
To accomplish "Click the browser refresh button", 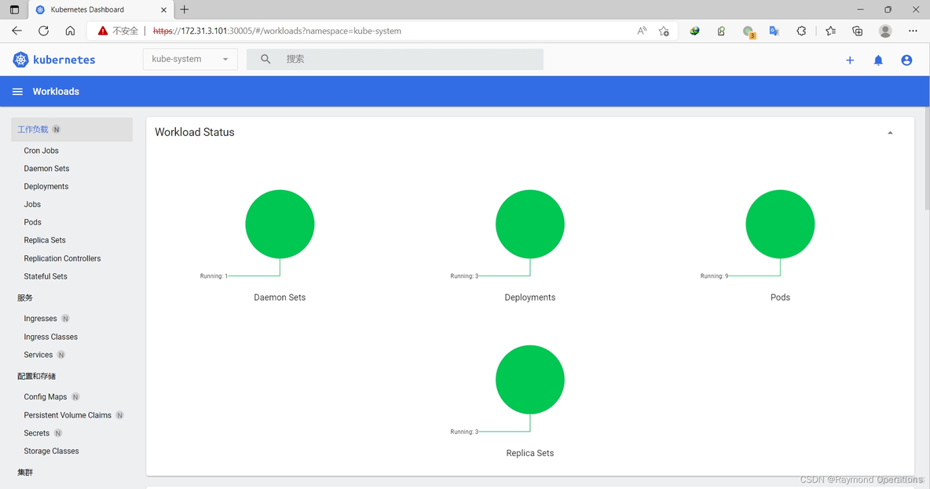I will [43, 31].
